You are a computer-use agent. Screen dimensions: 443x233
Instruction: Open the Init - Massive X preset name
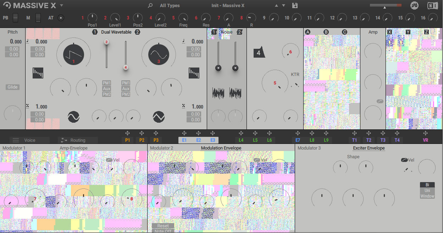point(228,6)
